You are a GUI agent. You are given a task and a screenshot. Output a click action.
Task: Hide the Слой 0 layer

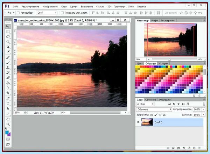[138, 122]
